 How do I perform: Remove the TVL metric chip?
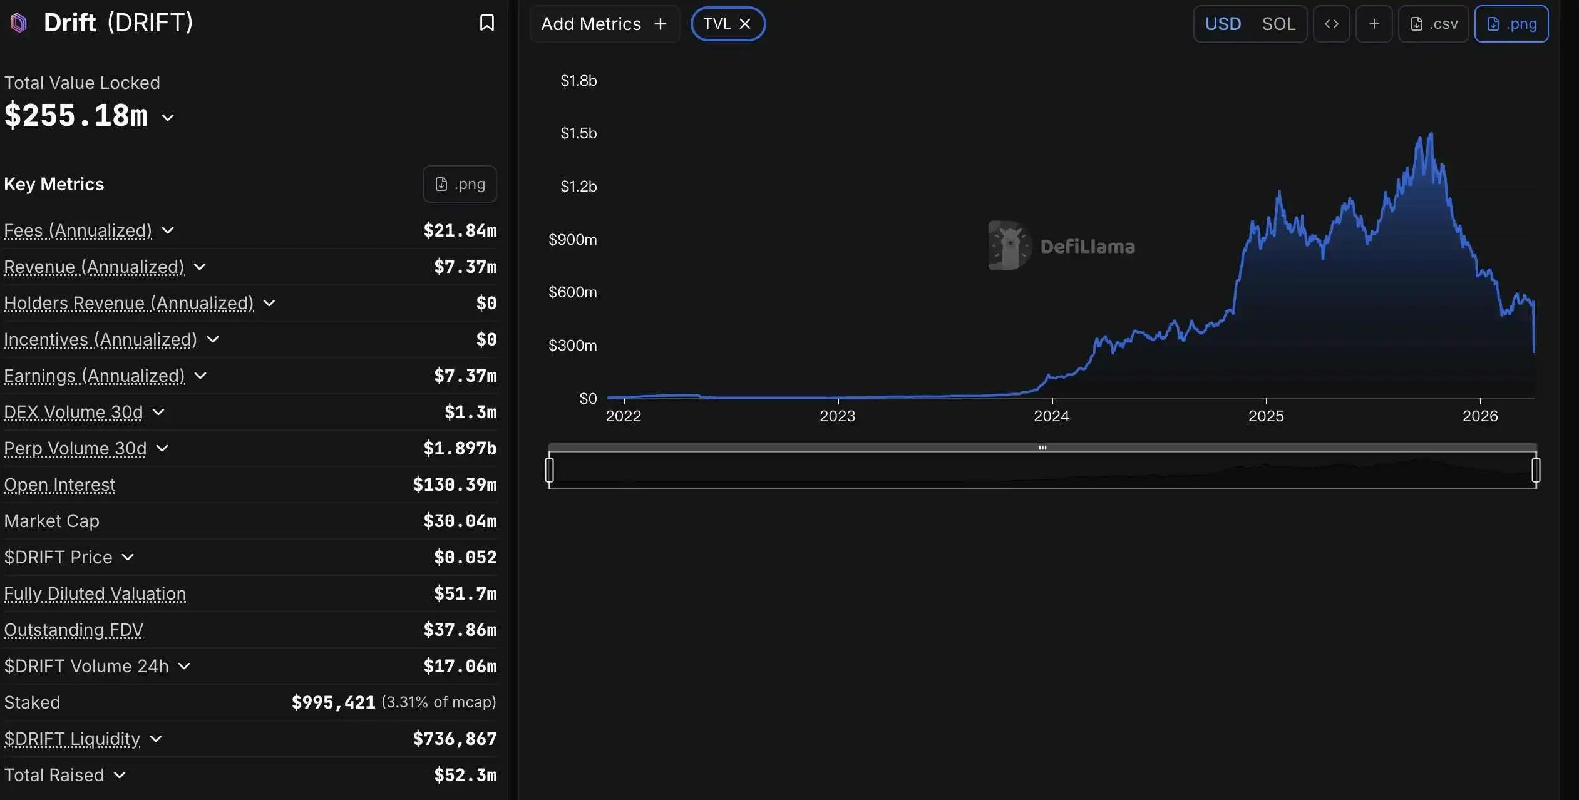(x=745, y=24)
